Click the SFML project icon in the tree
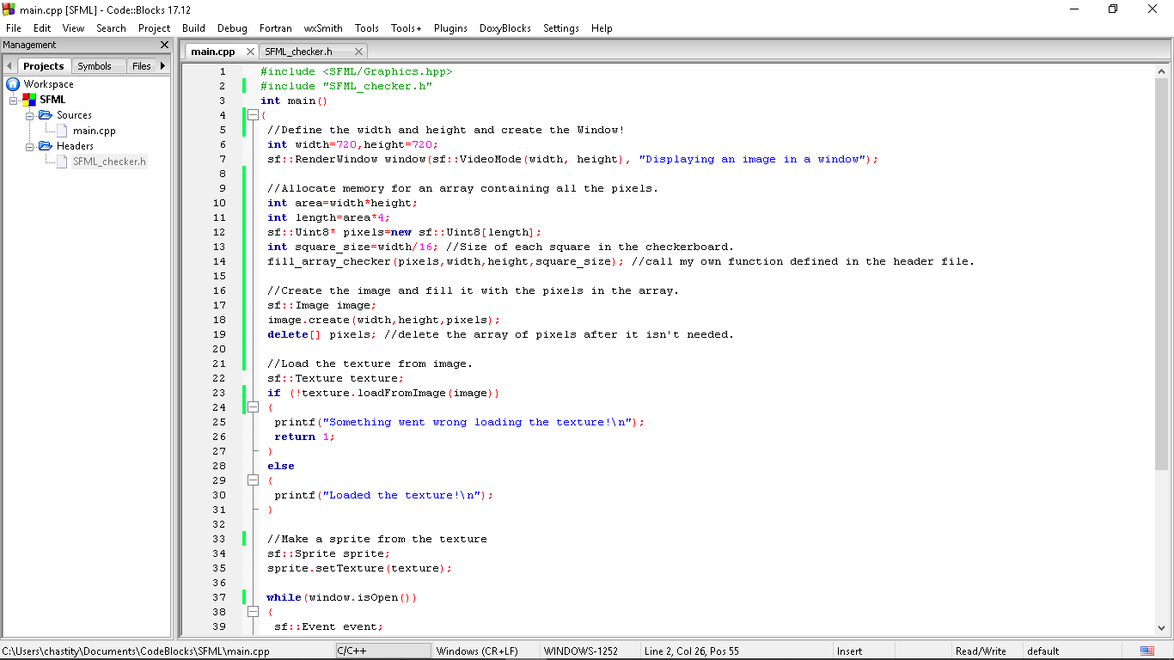 tap(28, 99)
